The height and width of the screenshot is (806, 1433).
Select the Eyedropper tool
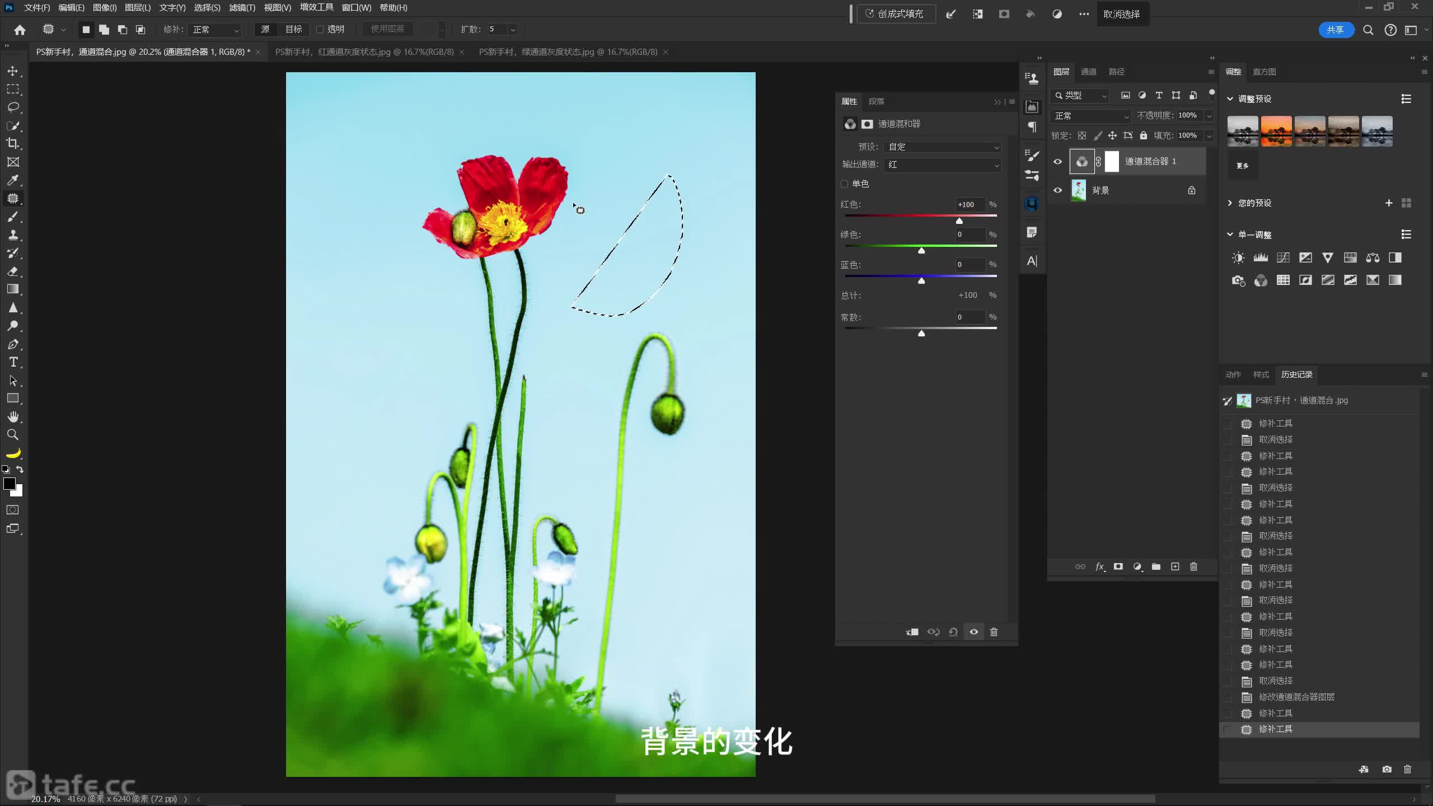13,180
